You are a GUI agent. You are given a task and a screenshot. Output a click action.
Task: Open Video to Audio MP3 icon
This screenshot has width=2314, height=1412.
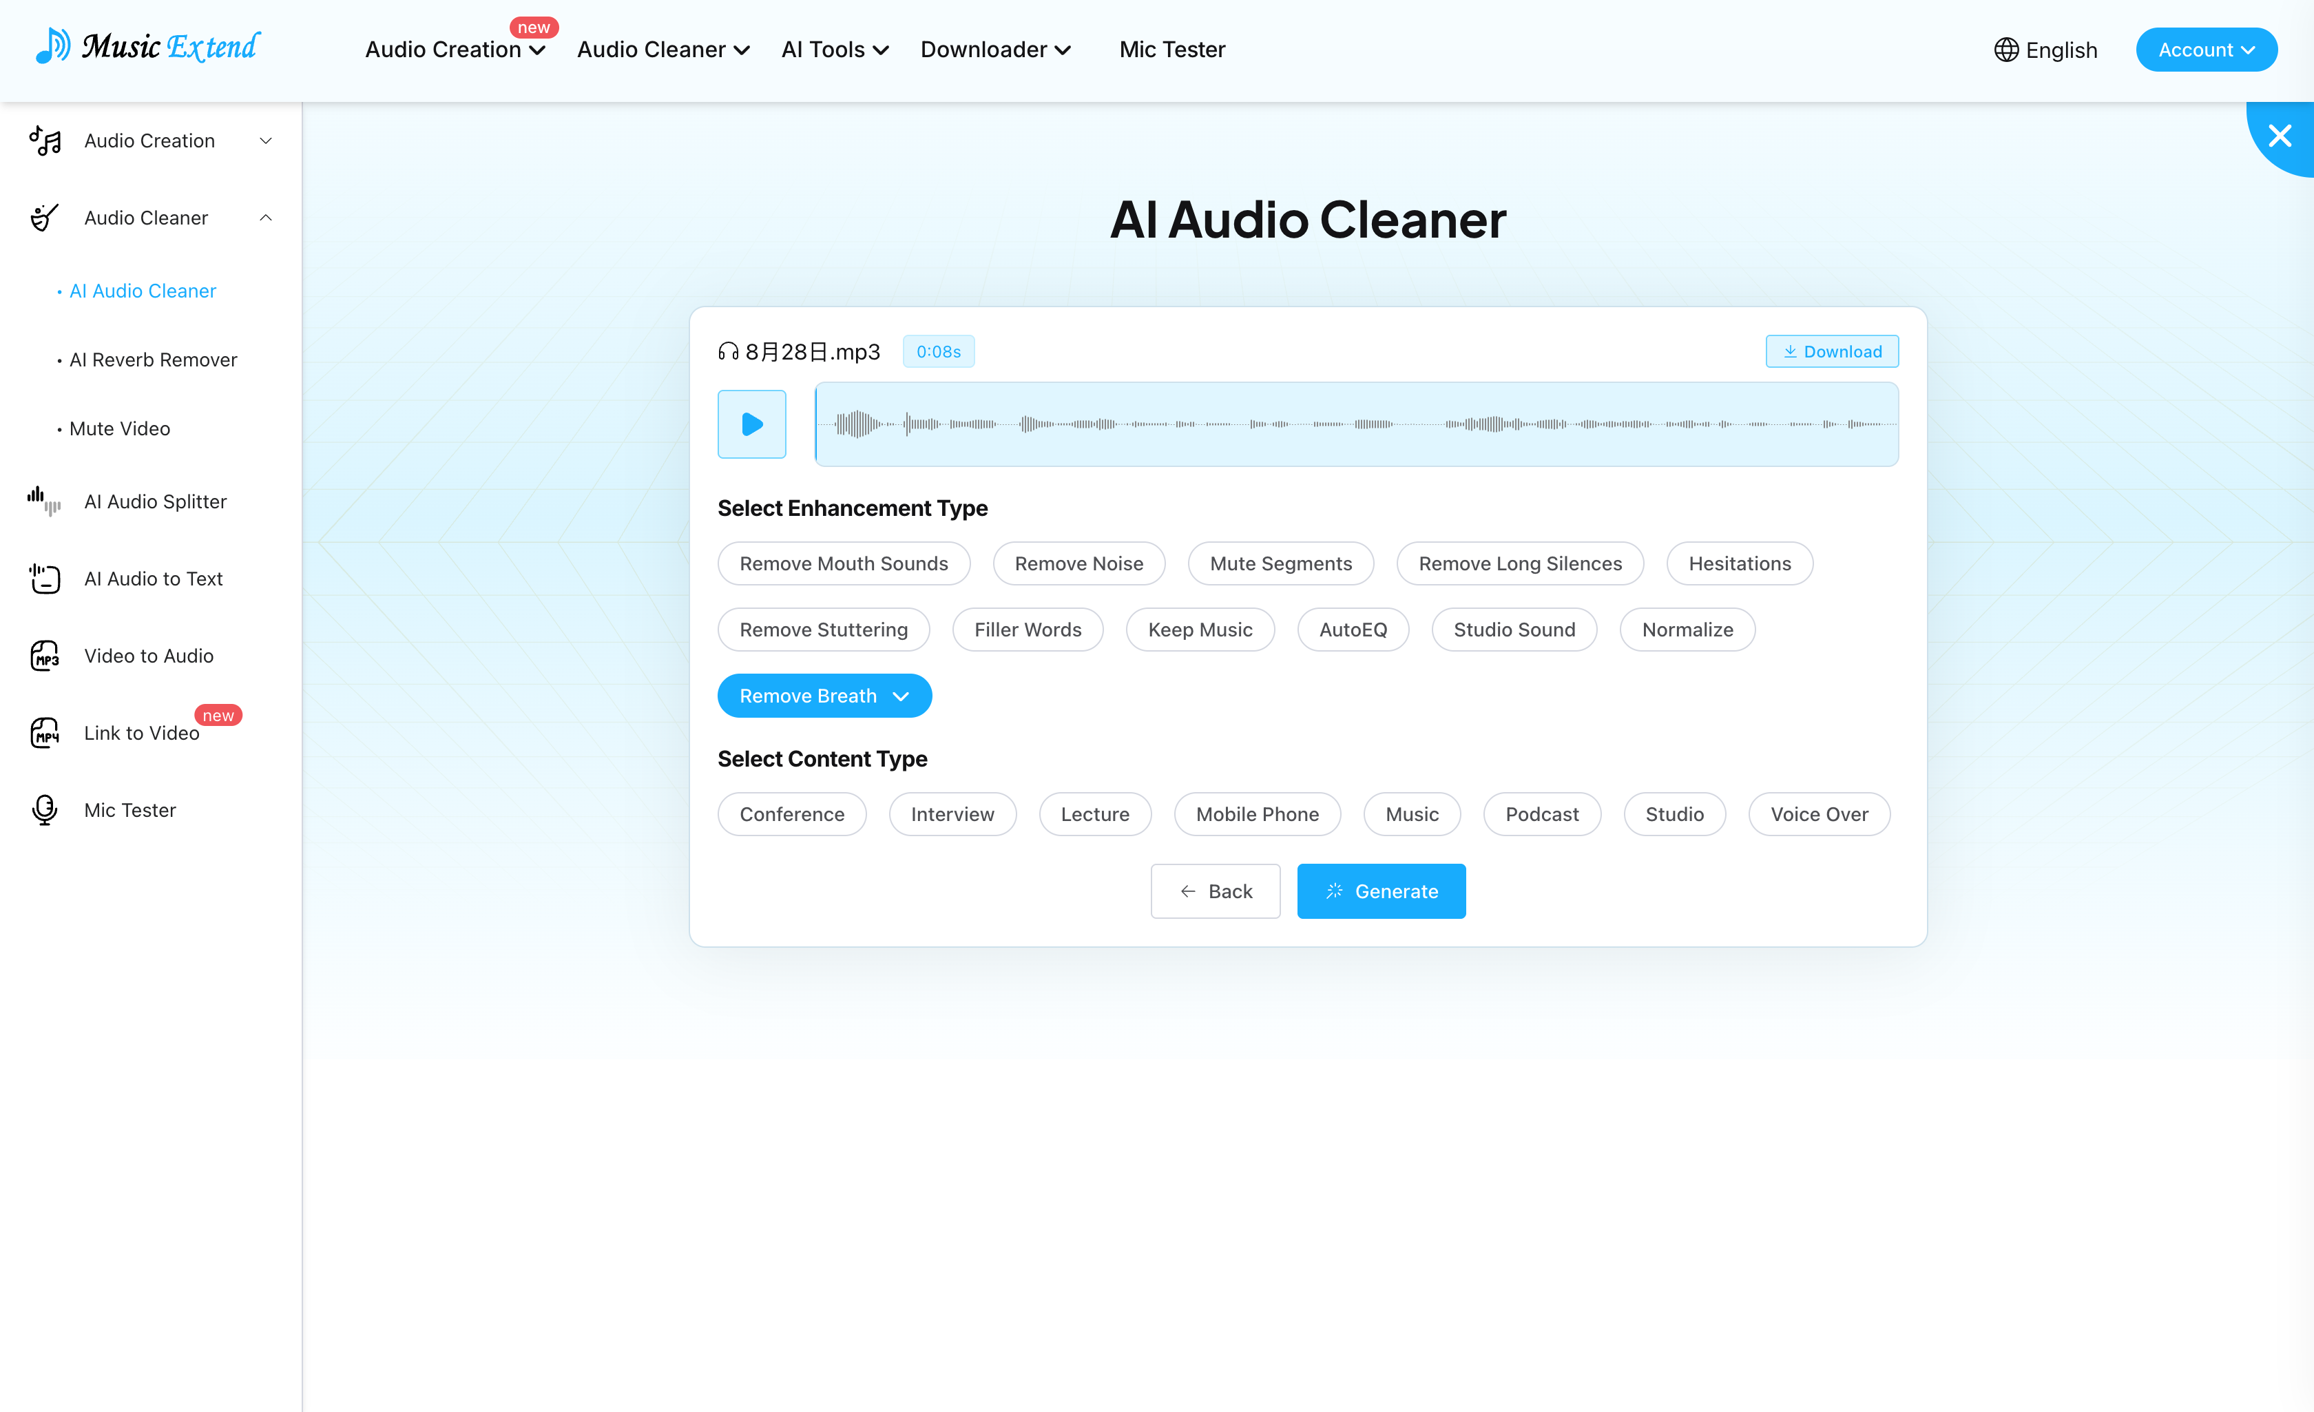point(44,656)
